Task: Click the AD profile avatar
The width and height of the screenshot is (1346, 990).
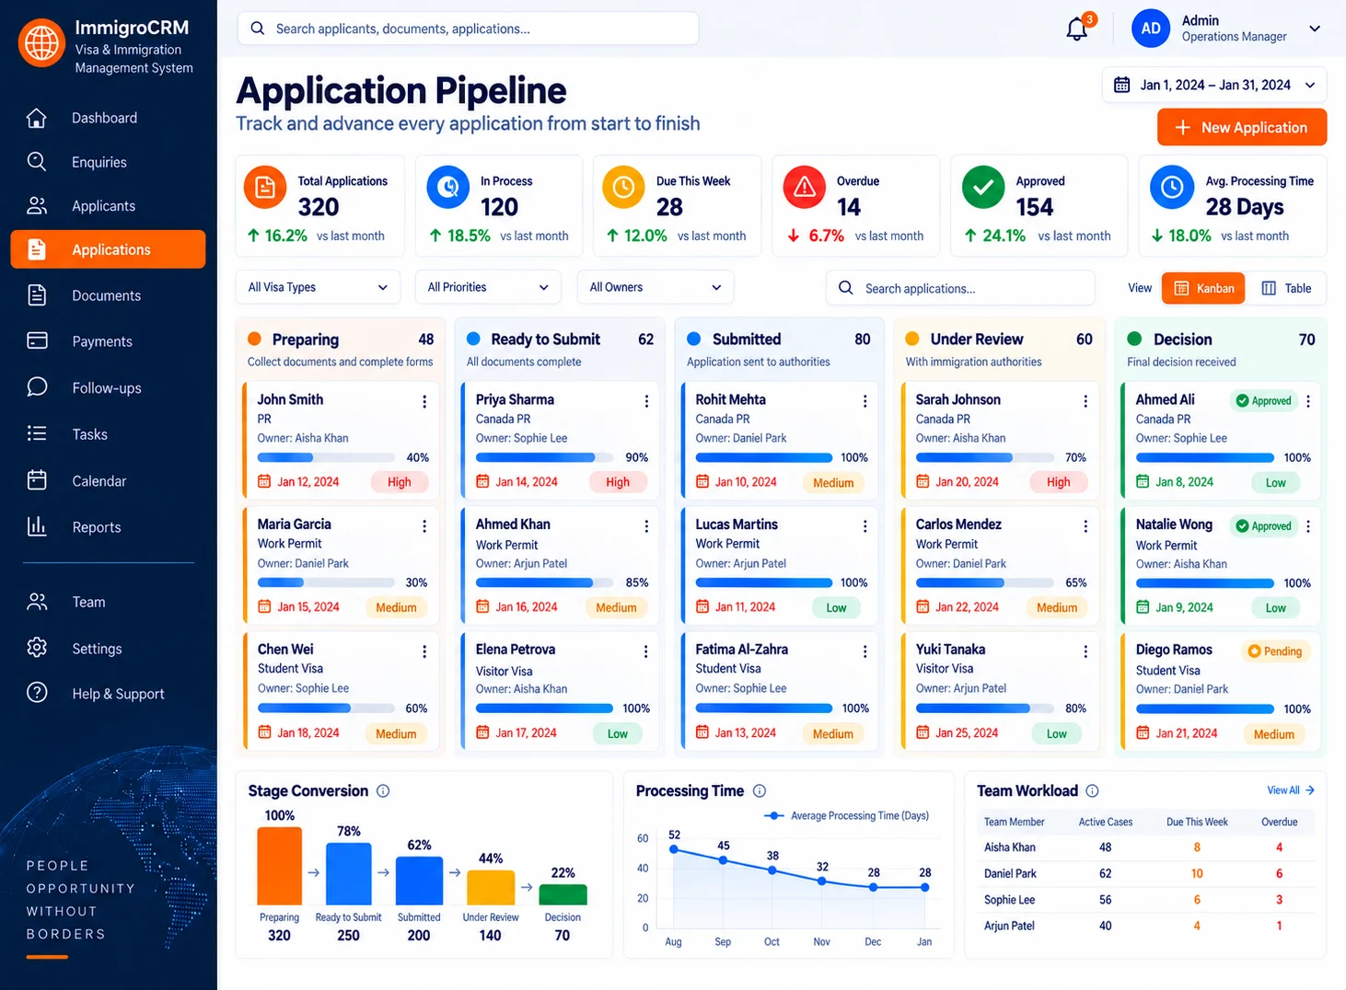Action: point(1151,29)
